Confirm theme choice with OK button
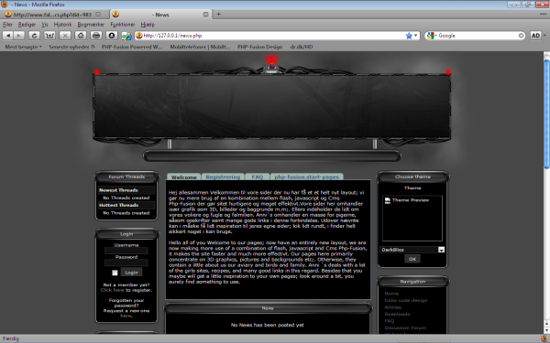 click(x=412, y=259)
